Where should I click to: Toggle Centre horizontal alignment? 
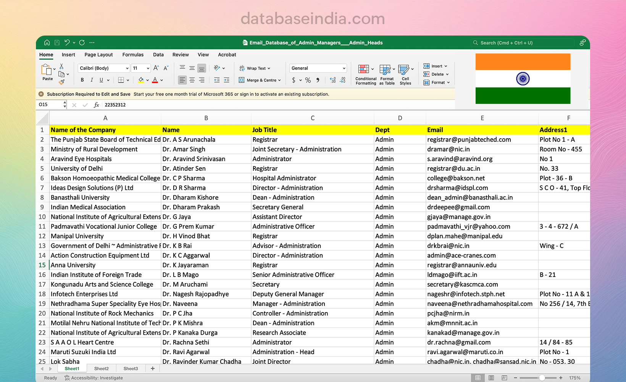pos(192,80)
